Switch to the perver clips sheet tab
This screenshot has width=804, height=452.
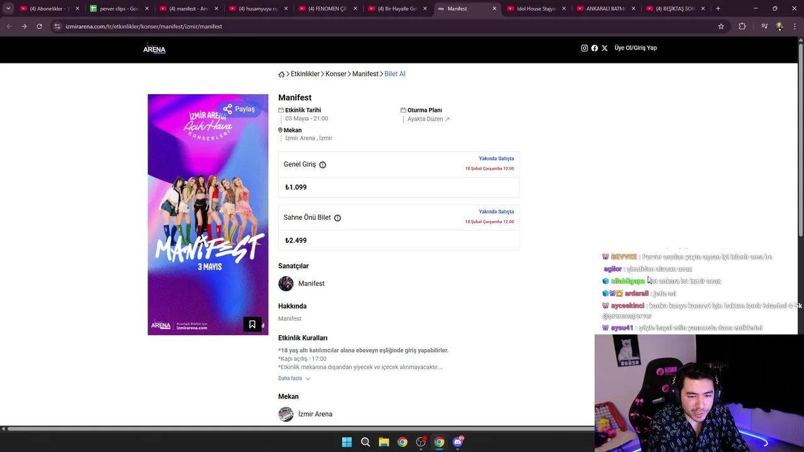point(119,9)
